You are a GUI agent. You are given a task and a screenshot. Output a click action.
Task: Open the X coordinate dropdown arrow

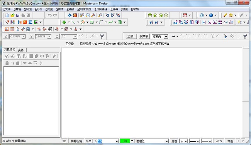[x=24, y=37]
